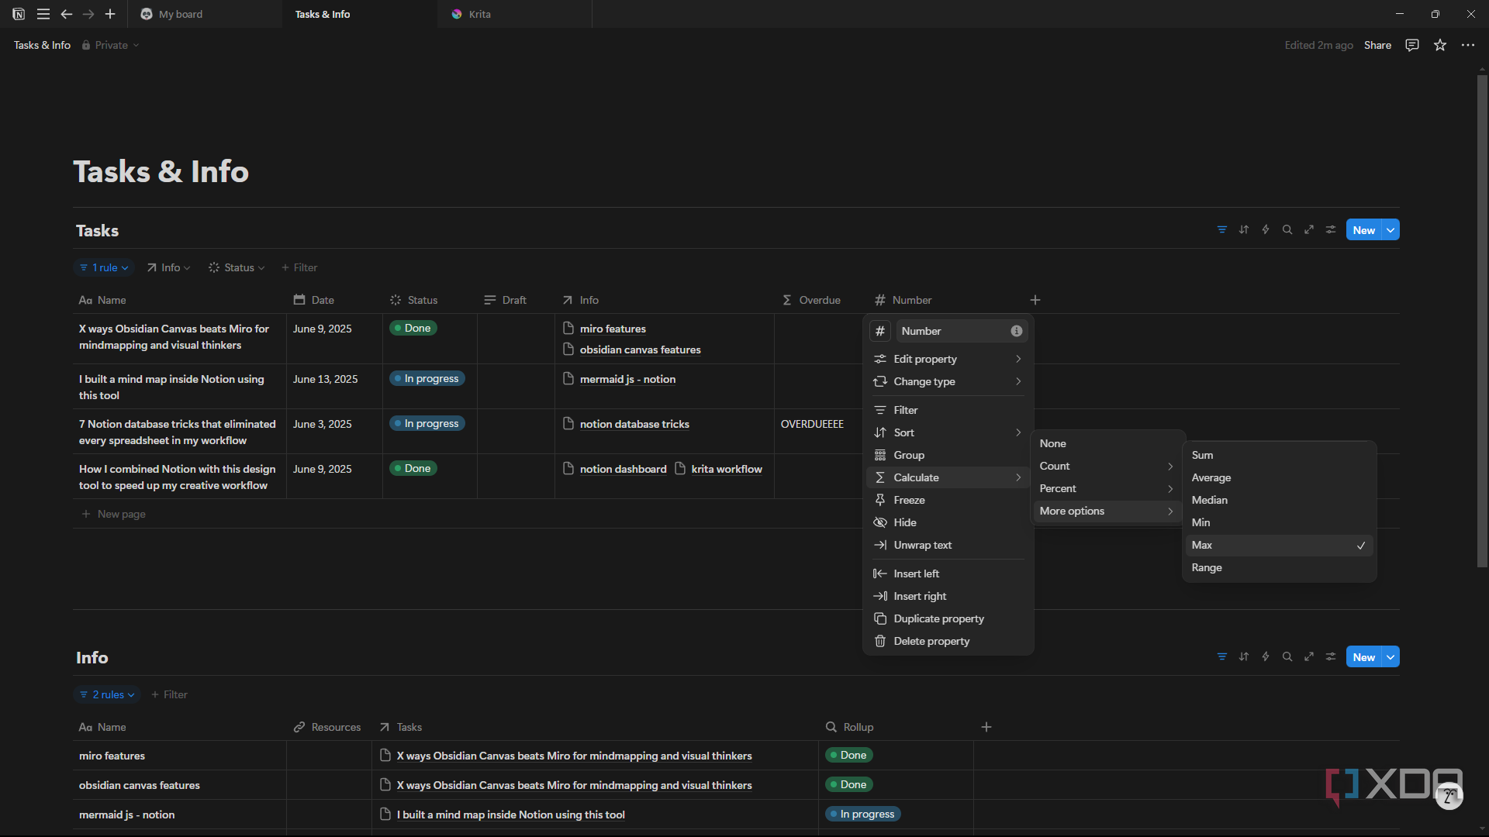Open the Status filter dropdown
This screenshot has width=1489, height=837.
[x=237, y=267]
